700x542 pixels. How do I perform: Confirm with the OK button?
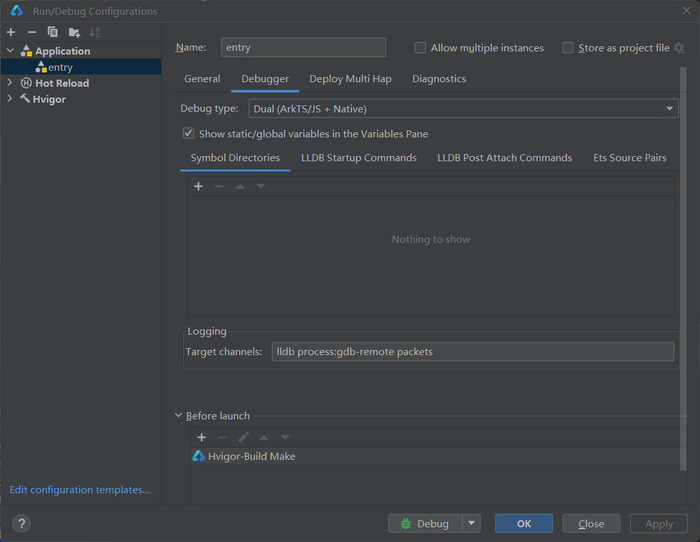click(523, 523)
